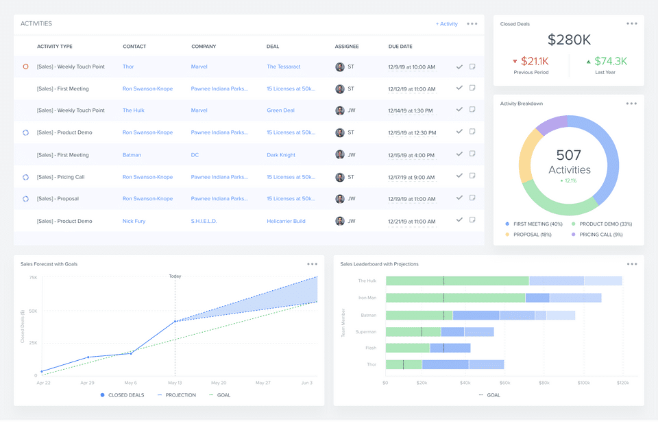Image resolution: width=658 pixels, height=426 pixels.
Task: Edit the 12/9/19 at 10:00 AM due date
Action: pos(412,67)
